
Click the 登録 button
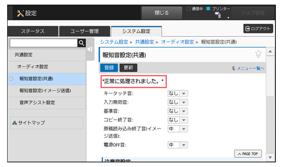[x=109, y=68]
